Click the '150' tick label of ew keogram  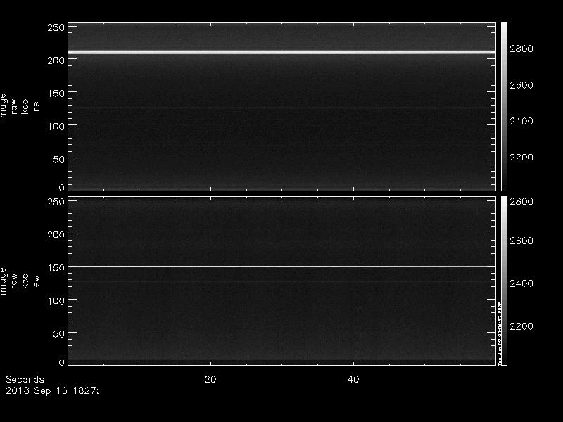coord(56,268)
